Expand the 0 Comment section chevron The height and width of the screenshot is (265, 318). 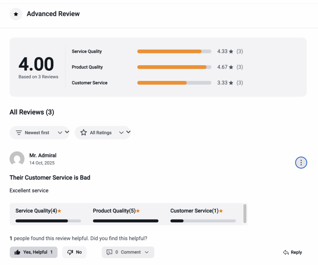(x=147, y=252)
